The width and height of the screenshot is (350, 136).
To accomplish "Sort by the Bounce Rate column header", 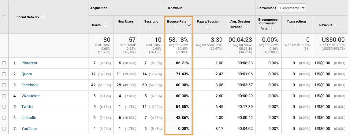I will [x=177, y=21].
